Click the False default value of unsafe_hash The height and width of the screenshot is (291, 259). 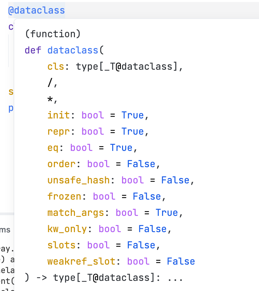175,180
